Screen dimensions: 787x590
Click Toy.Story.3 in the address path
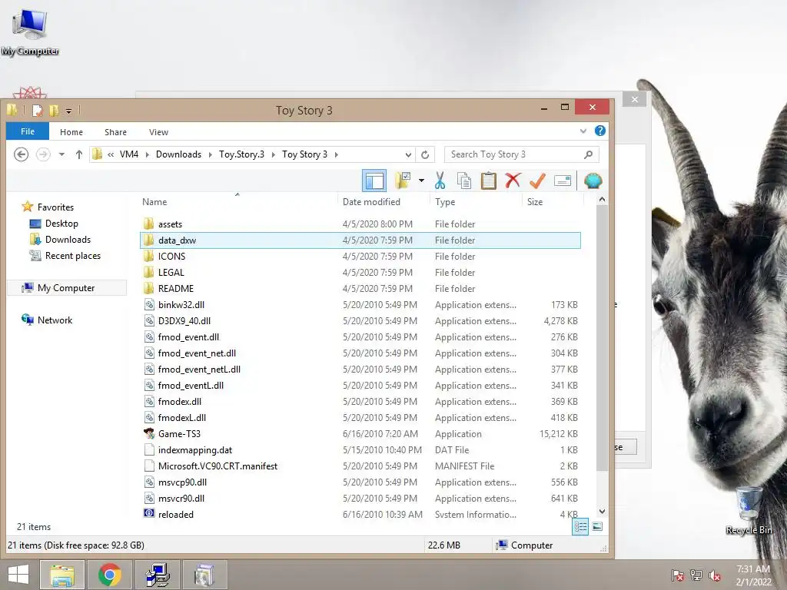point(241,154)
